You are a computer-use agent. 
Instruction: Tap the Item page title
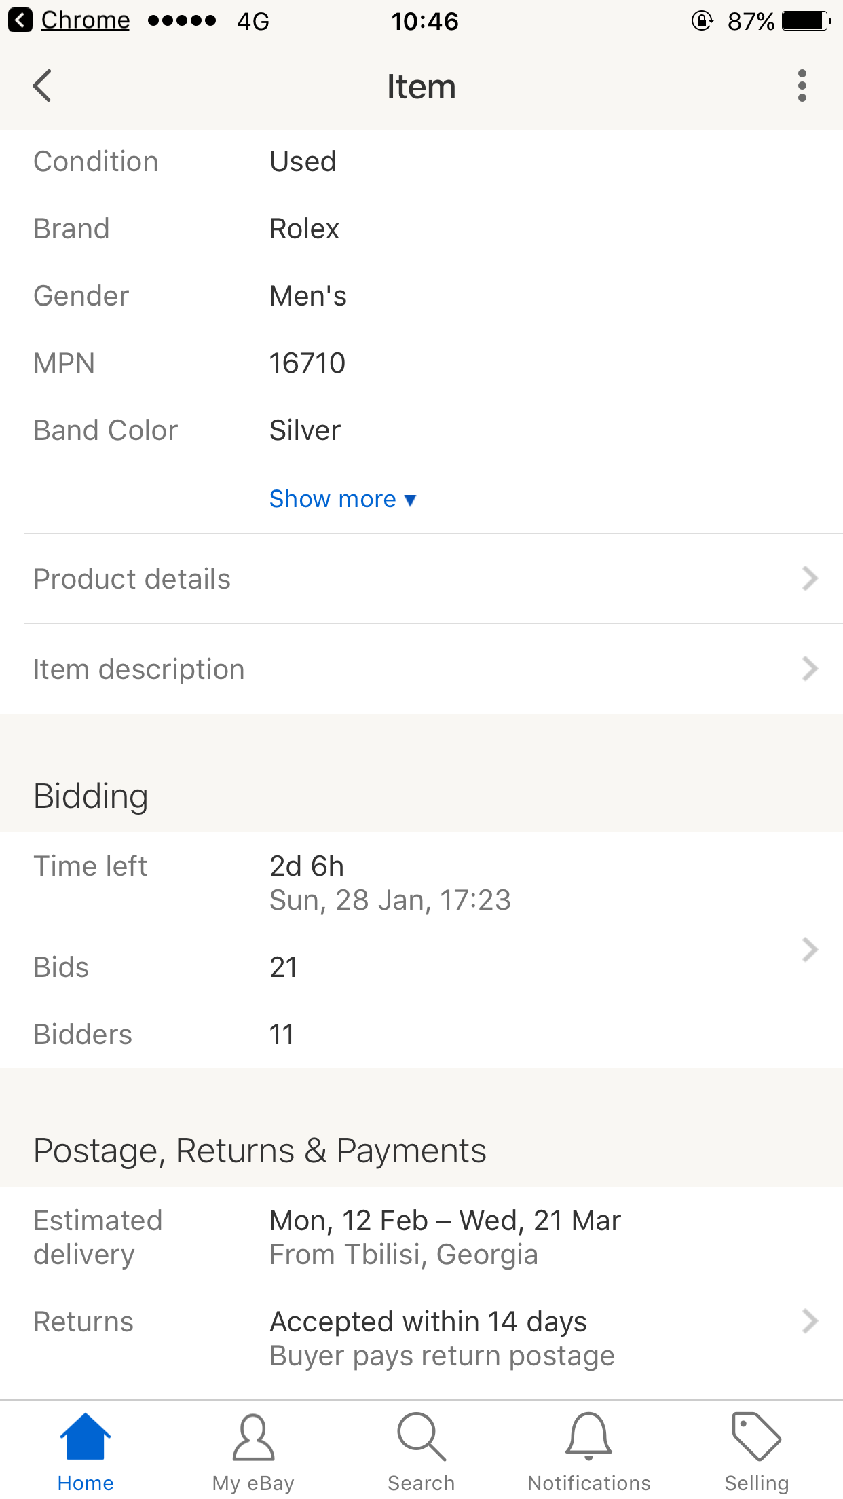pyautogui.click(x=421, y=87)
